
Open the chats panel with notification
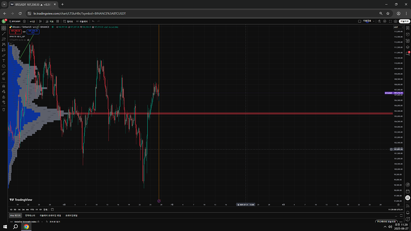pos(408,53)
